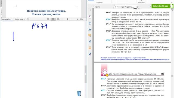Click 'Страница 1 из 1' page indicator
The height and width of the screenshot is (98, 174).
click(x=7, y=19)
